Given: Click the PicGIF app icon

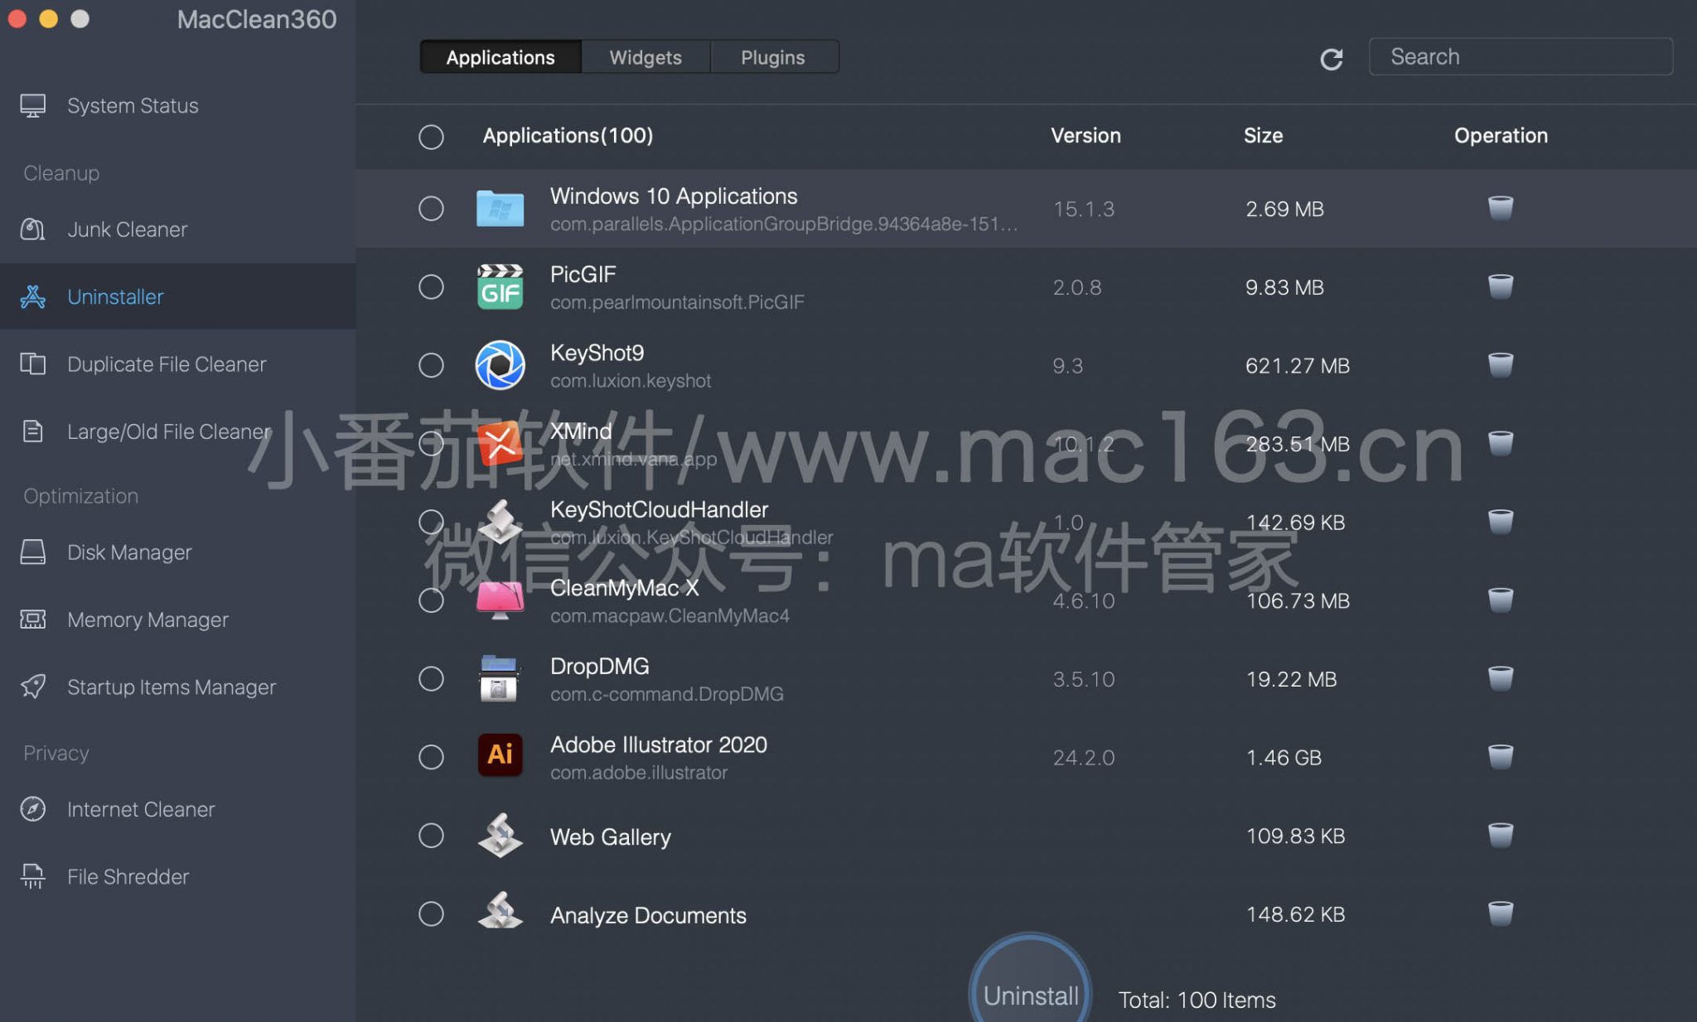Looking at the screenshot, I should point(500,287).
